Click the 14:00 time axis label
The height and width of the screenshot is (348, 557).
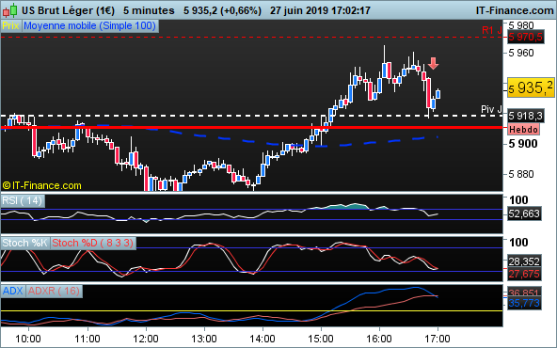(263, 339)
